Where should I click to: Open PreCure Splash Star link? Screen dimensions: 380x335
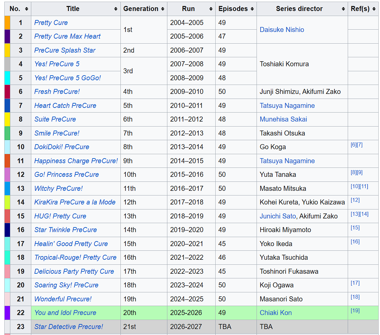point(65,50)
